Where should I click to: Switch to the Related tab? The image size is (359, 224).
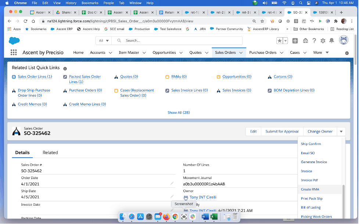pyautogui.click(x=50, y=153)
